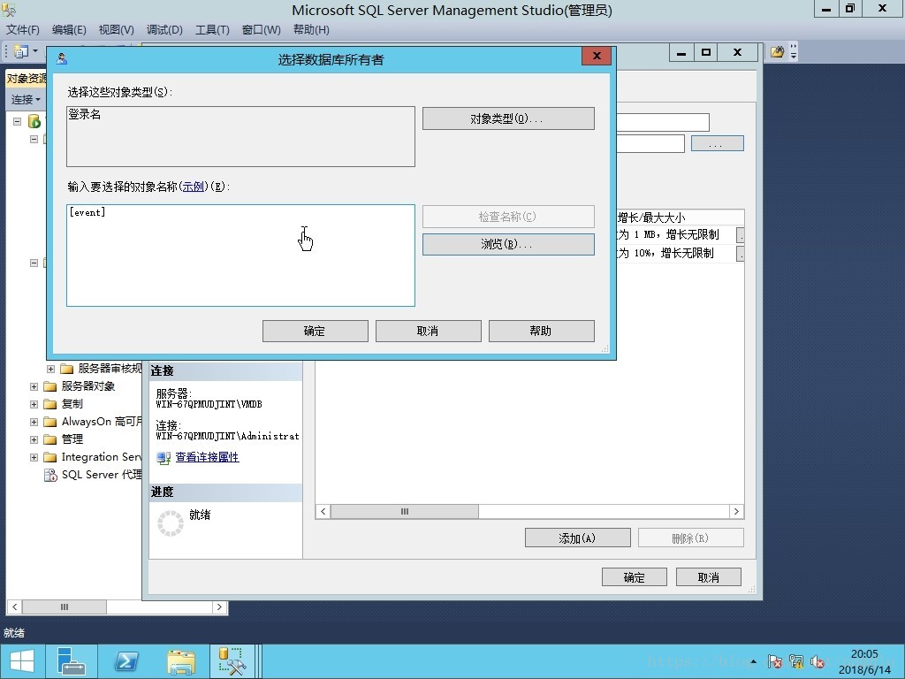
Task: Click the New Query toolbar icon
Action: tap(21, 51)
